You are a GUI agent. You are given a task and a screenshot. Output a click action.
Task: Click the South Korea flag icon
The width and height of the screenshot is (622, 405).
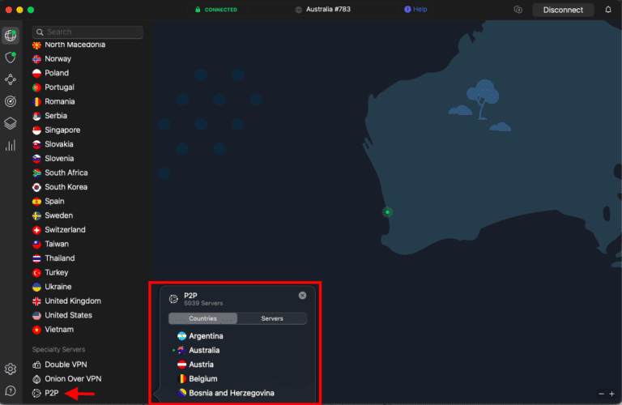(36, 187)
